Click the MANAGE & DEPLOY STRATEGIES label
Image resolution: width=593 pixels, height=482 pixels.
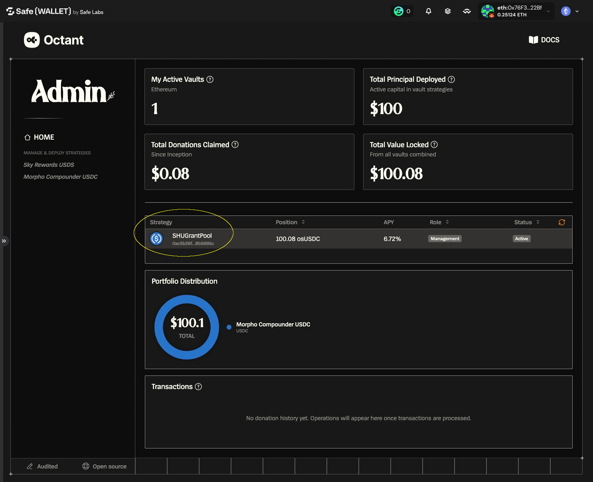pyautogui.click(x=57, y=153)
